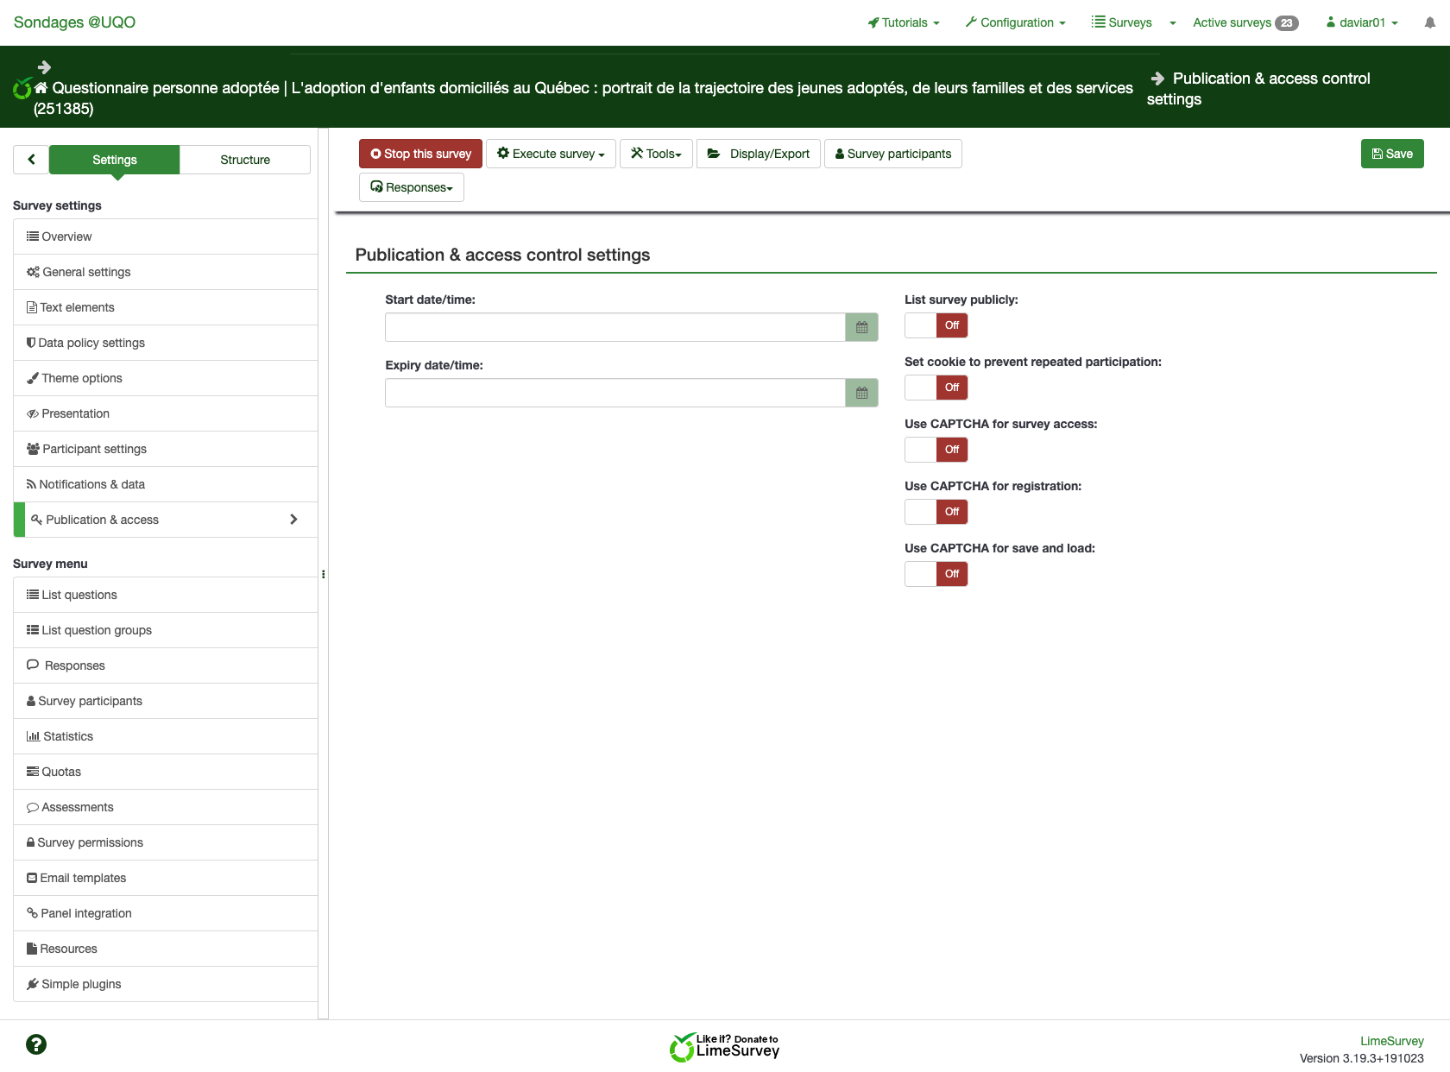The width and height of the screenshot is (1450, 1072).
Task: Click the green Save button
Action: point(1391,154)
